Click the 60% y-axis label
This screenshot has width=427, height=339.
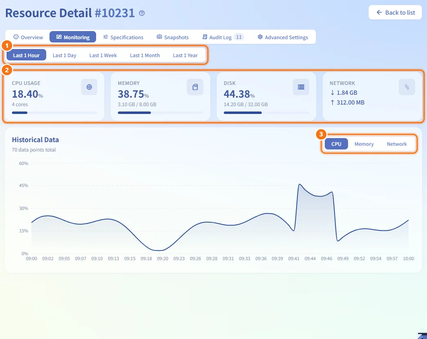(x=24, y=163)
